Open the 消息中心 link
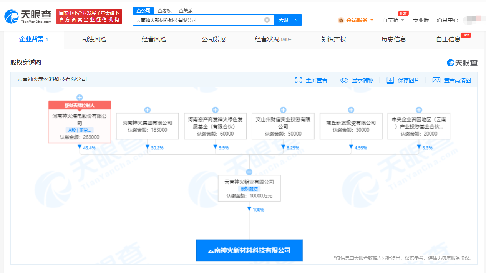 (448, 20)
